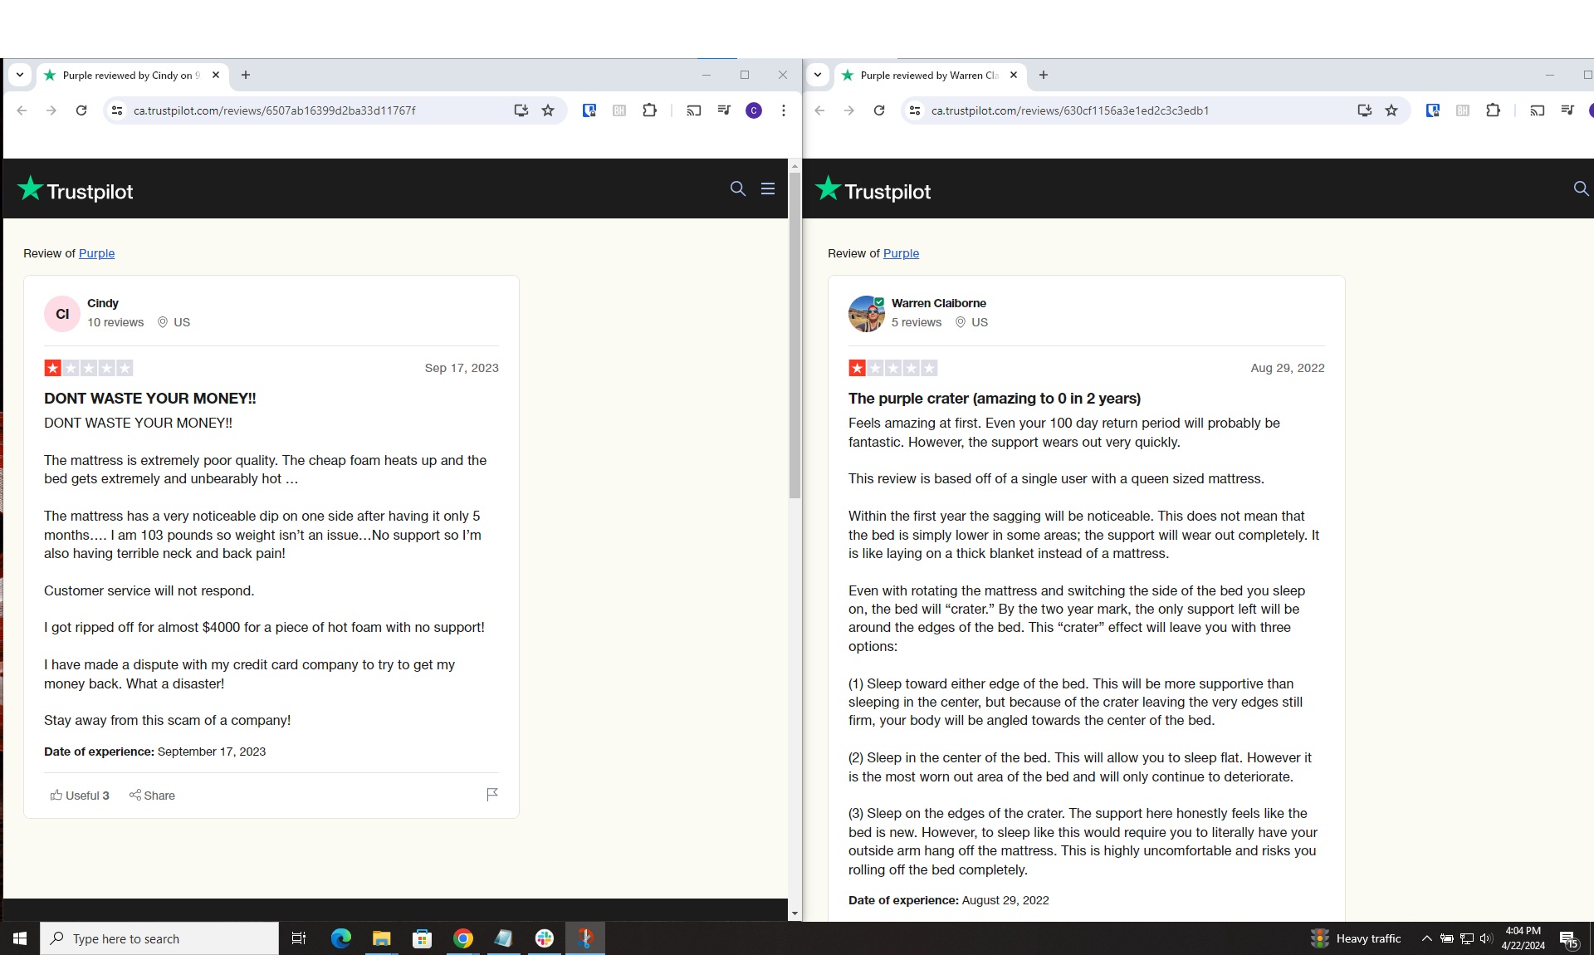Click install app icon in right address bar

coord(1364,110)
